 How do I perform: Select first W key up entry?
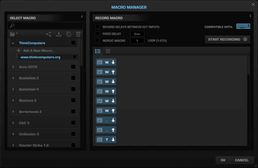(106, 72)
